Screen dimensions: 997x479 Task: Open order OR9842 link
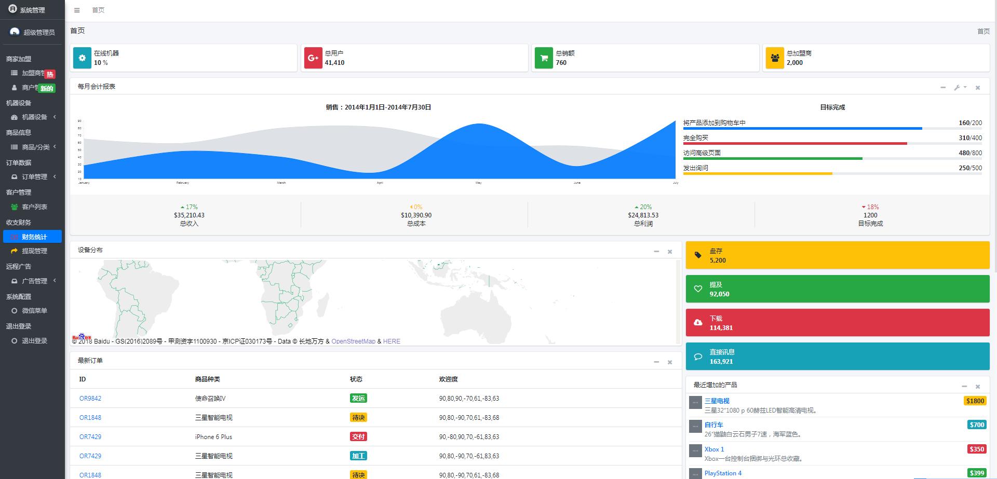[90, 399]
